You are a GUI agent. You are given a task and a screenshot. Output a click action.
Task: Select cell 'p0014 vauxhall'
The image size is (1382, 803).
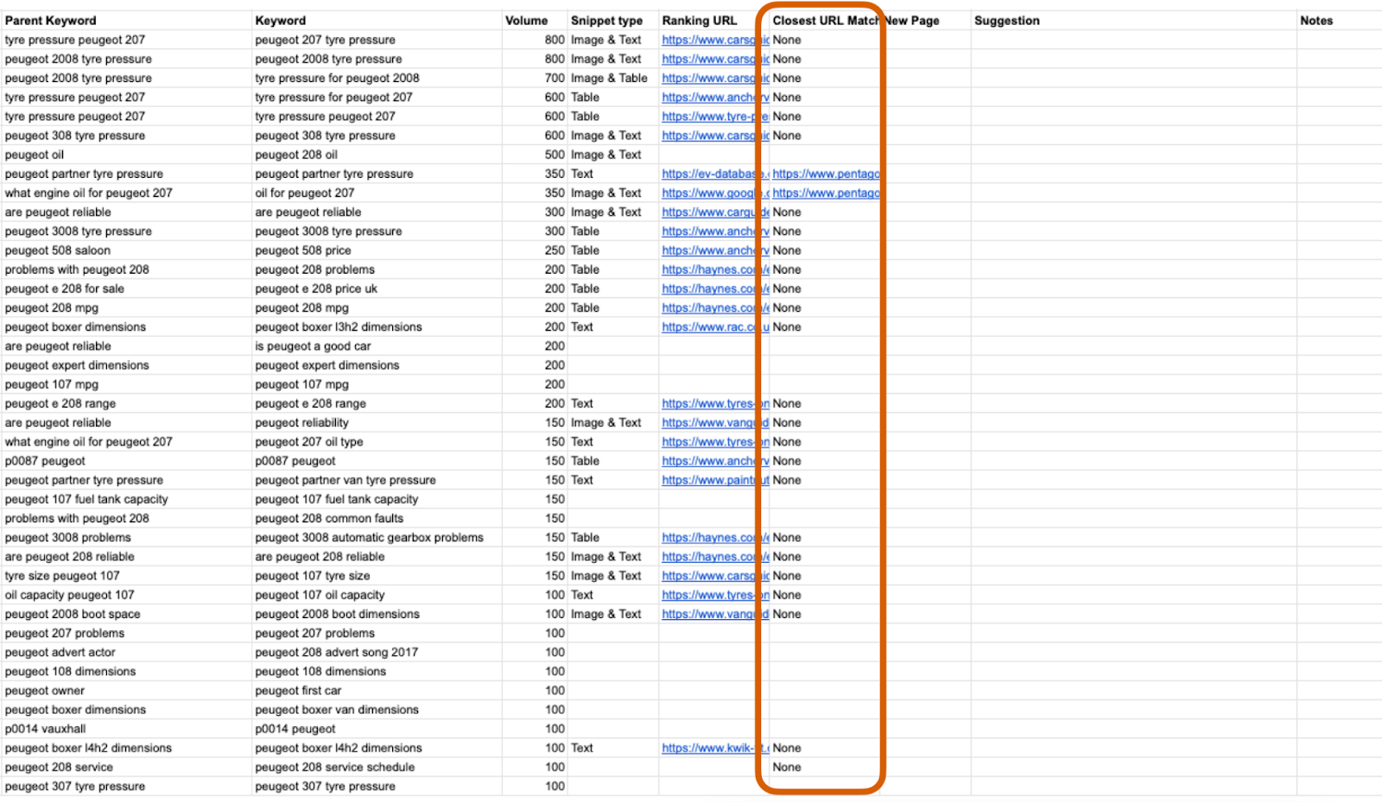pos(46,729)
